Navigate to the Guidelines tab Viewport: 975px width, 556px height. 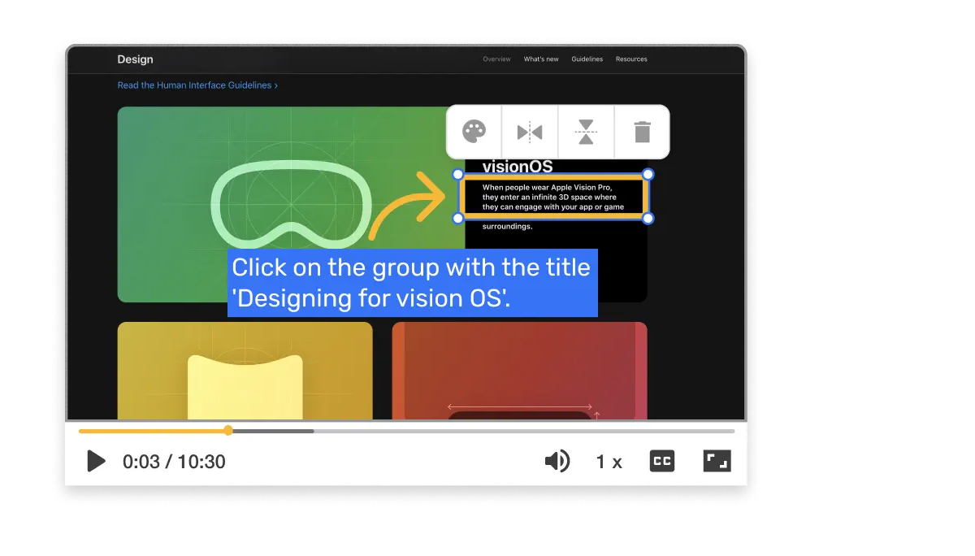tap(587, 59)
